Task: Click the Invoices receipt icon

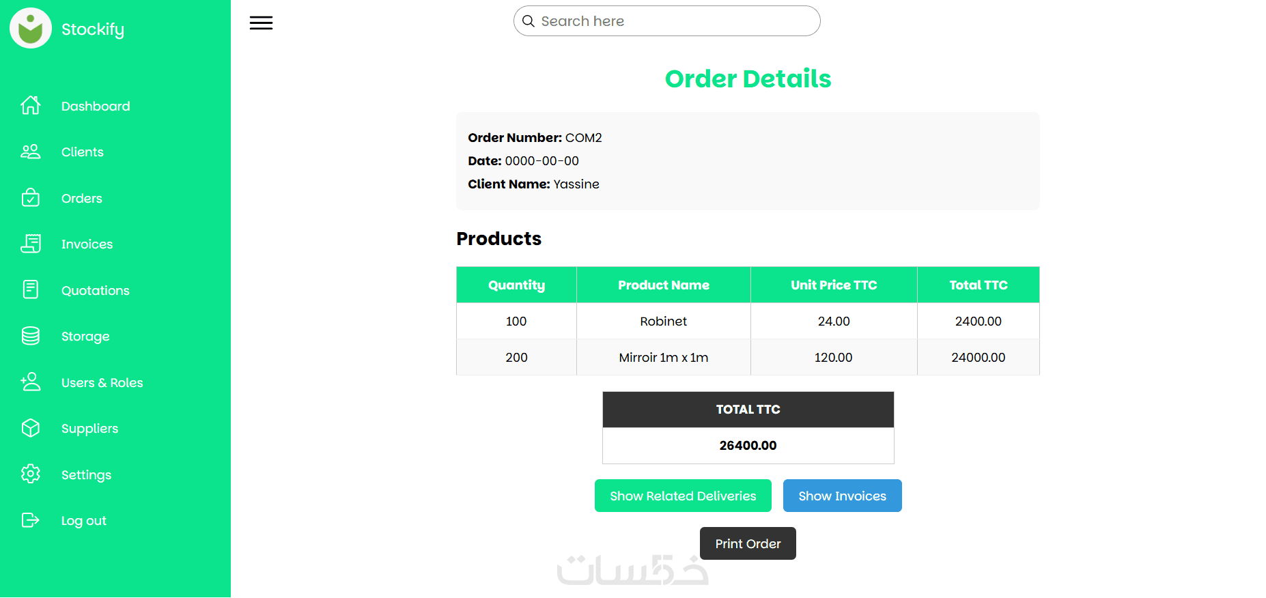Action: [x=31, y=244]
